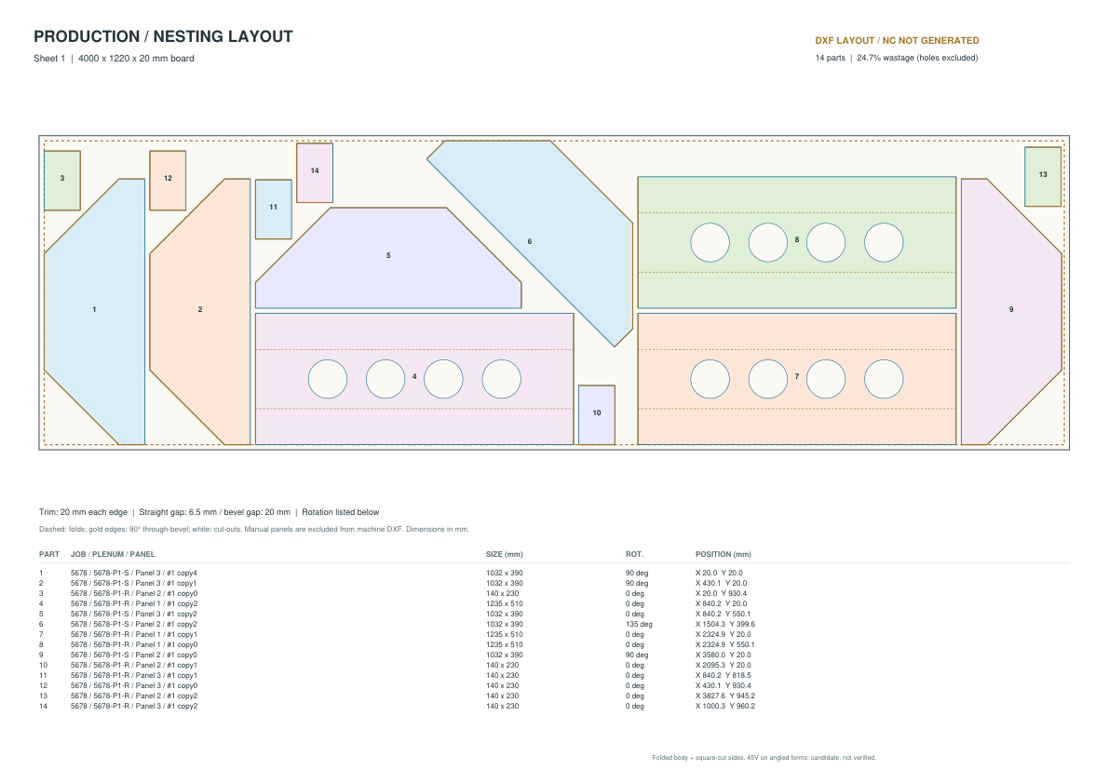Image resolution: width=1109 pixels, height=784 pixels.
Task: Select part 4 panel with four holes
Action: click(414, 379)
